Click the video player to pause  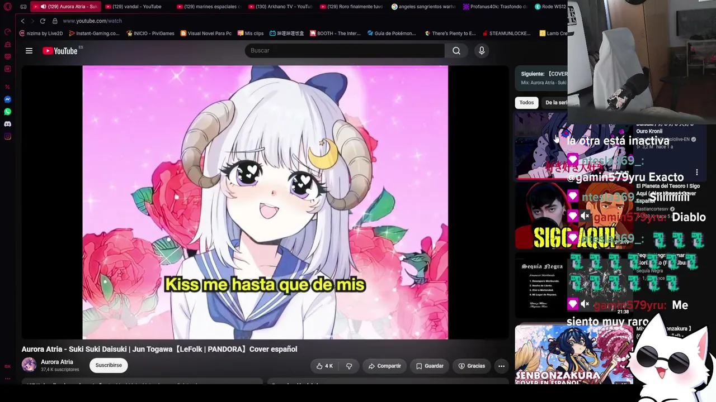265,202
